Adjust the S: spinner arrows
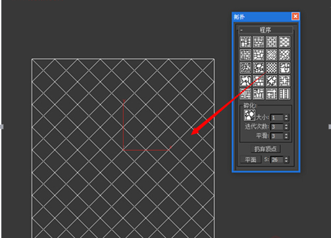 pos(286,160)
